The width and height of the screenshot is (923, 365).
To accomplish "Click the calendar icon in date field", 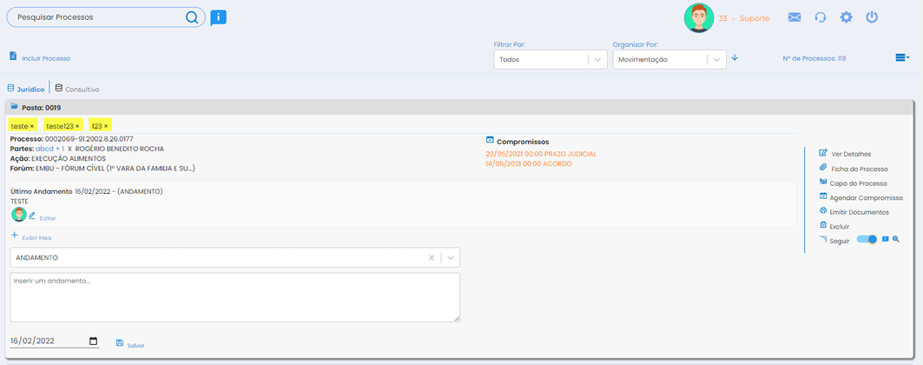I will pyautogui.click(x=94, y=342).
